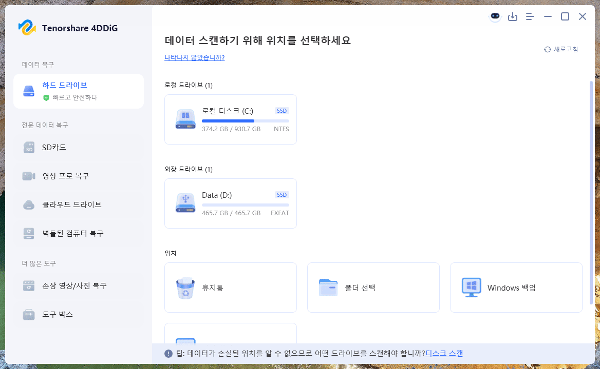Click the refresh arrow icon next to 새로고침
600x369 pixels.
[548, 50]
